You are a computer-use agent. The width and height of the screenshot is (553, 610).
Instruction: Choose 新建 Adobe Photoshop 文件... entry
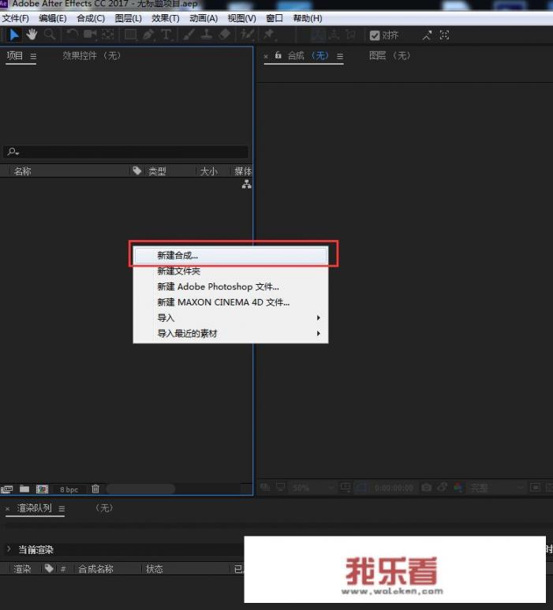(230, 286)
